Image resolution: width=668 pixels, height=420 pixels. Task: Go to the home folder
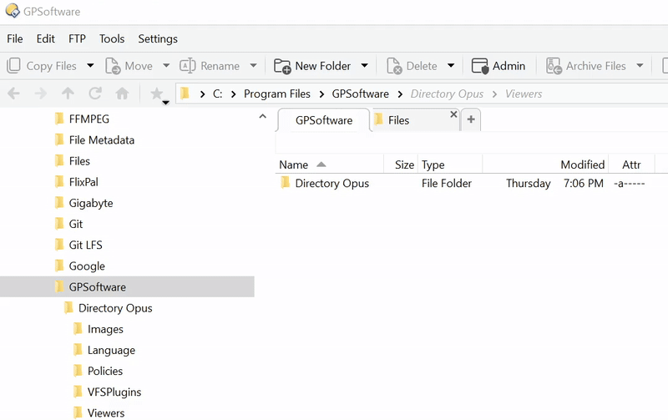[x=122, y=94]
